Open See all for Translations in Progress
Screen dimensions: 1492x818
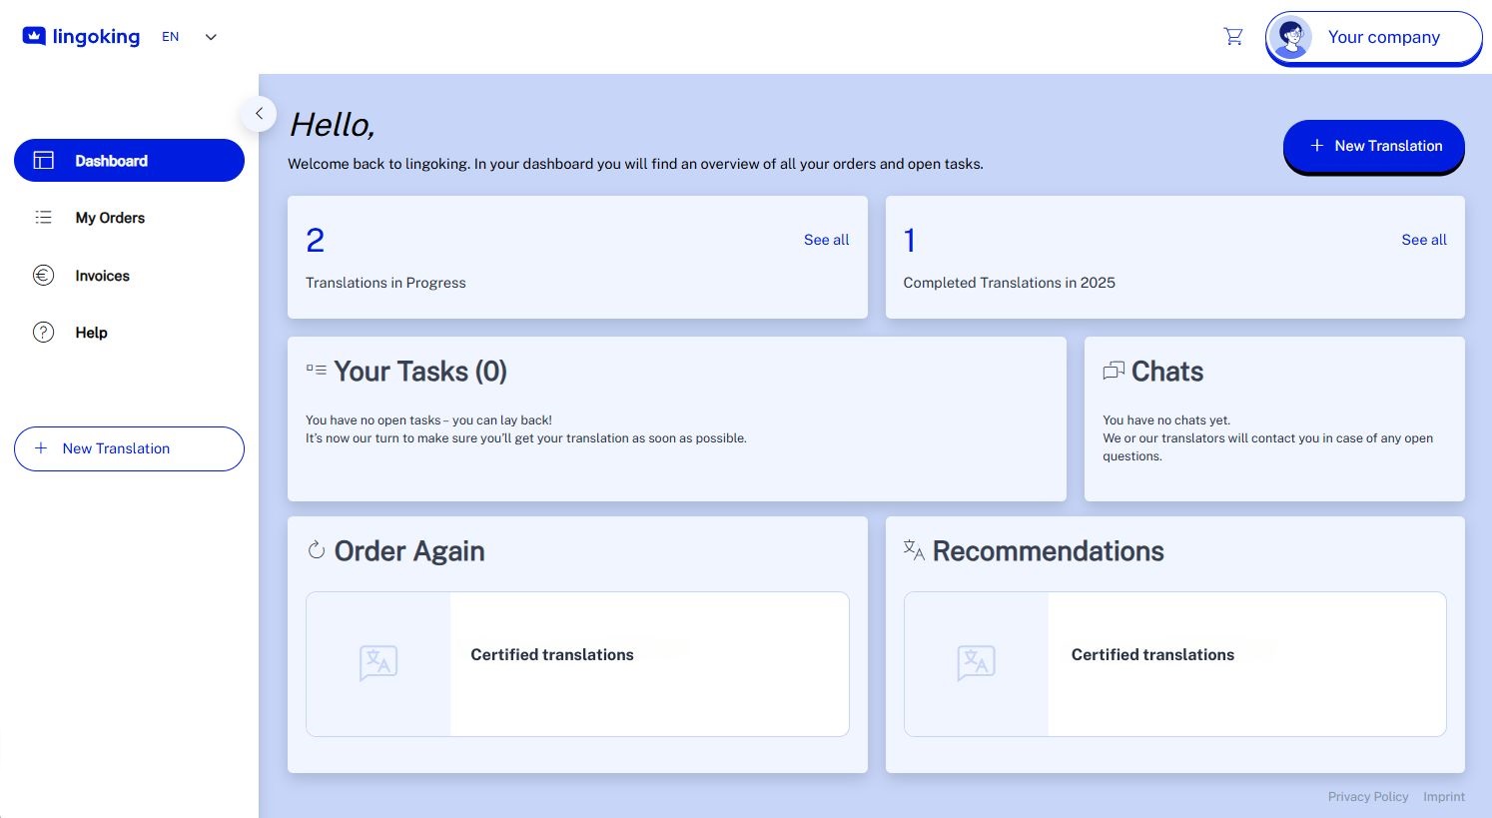[826, 240]
